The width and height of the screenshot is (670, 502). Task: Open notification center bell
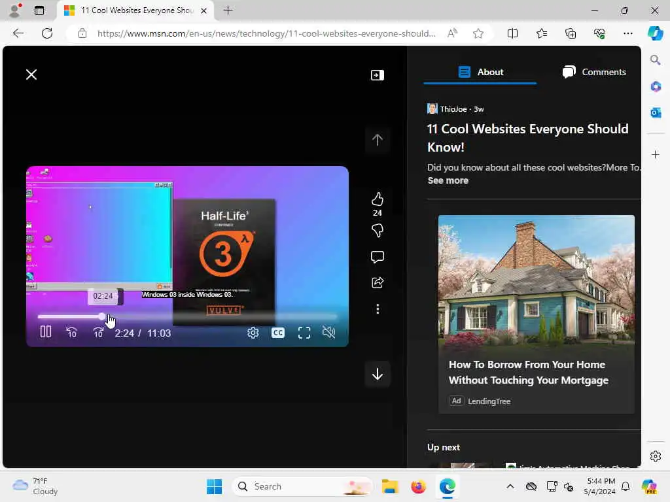[x=626, y=486]
